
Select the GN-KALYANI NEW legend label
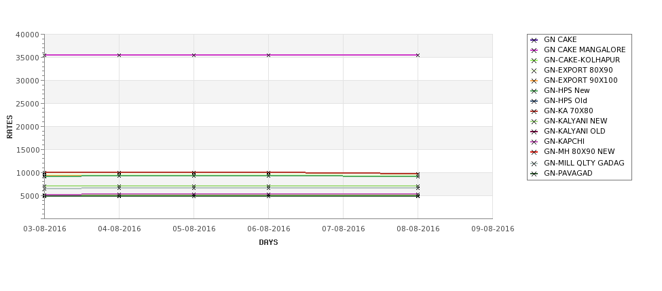point(576,121)
